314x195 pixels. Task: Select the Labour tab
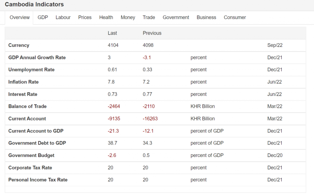click(x=63, y=17)
